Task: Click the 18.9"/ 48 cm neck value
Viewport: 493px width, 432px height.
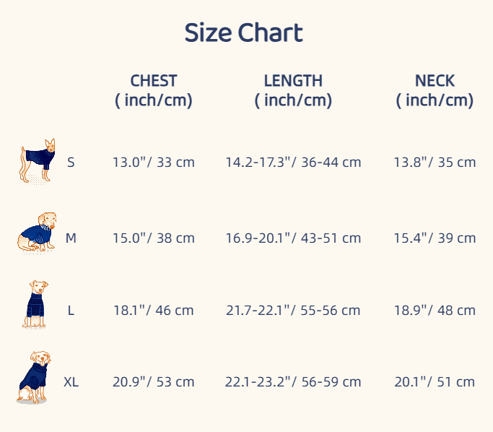Action: pyautogui.click(x=435, y=311)
